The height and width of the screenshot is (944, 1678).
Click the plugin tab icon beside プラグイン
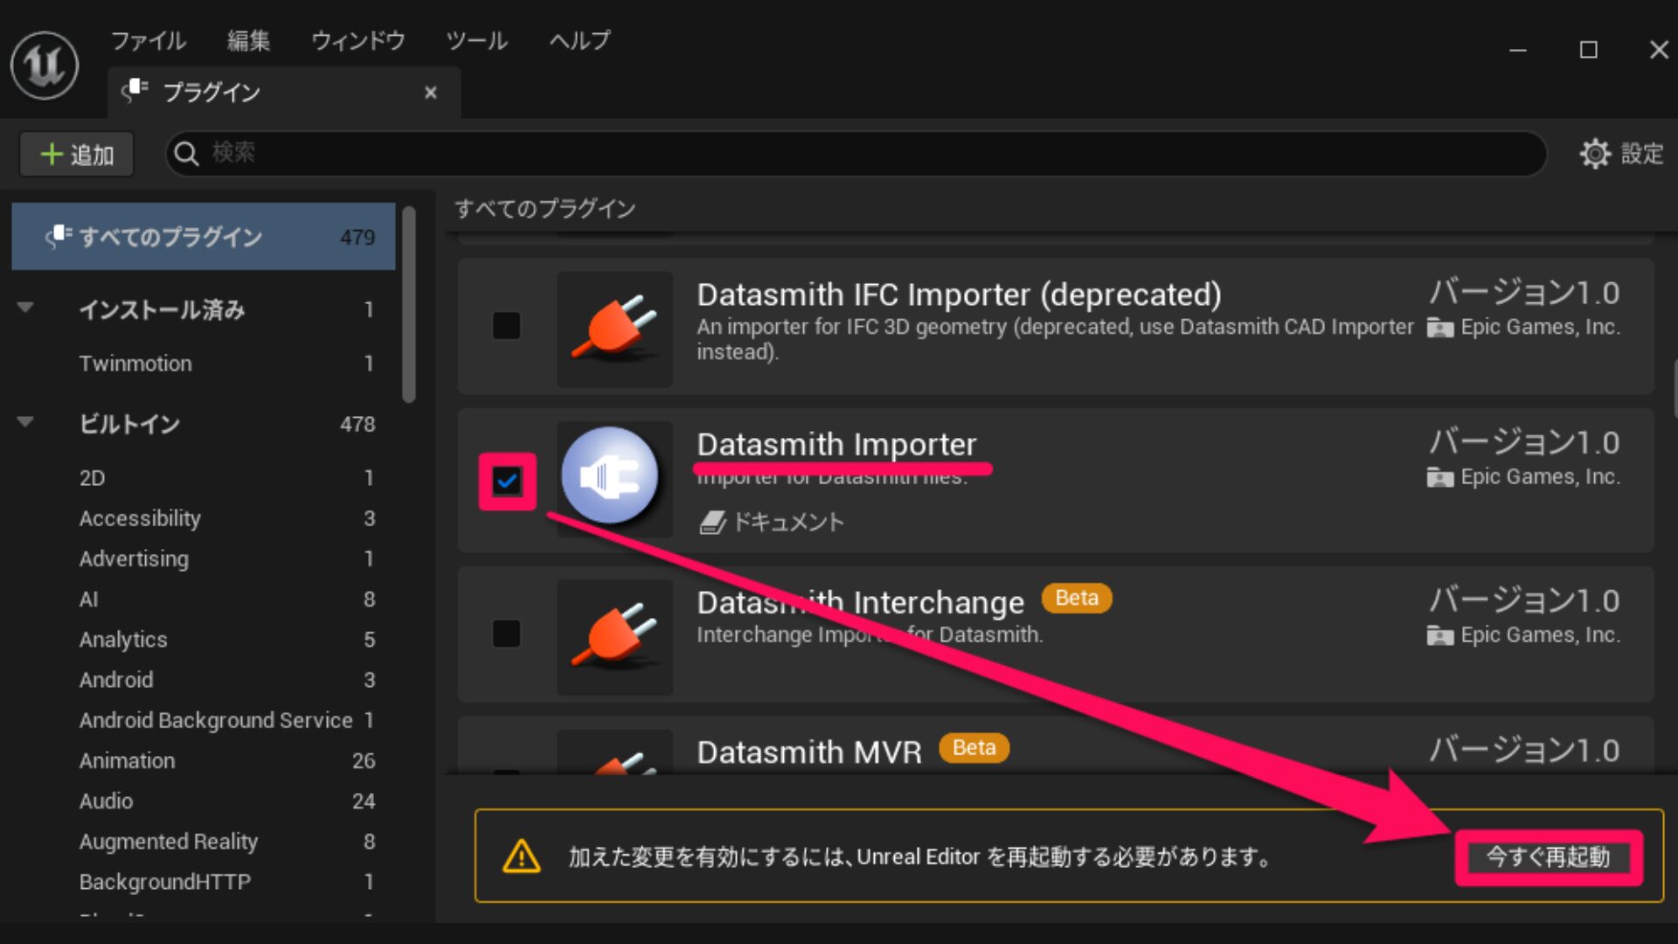135,91
